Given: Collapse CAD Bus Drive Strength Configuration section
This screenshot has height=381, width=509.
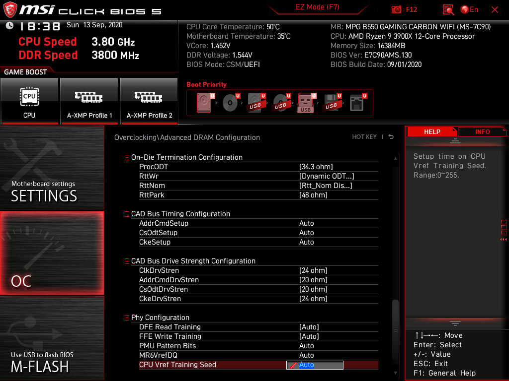Looking at the screenshot, I should 127,261.
